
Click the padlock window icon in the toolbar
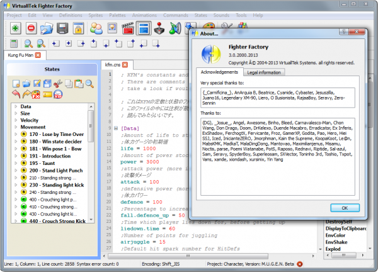pos(78,28)
